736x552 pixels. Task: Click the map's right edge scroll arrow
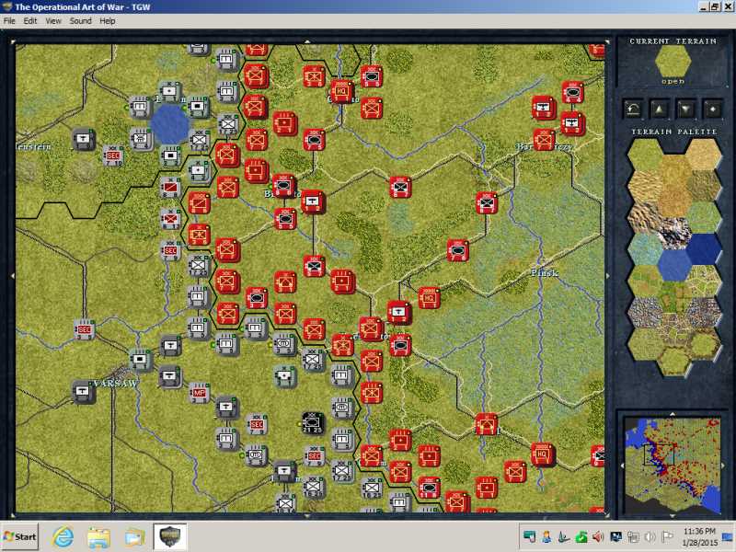(x=607, y=276)
